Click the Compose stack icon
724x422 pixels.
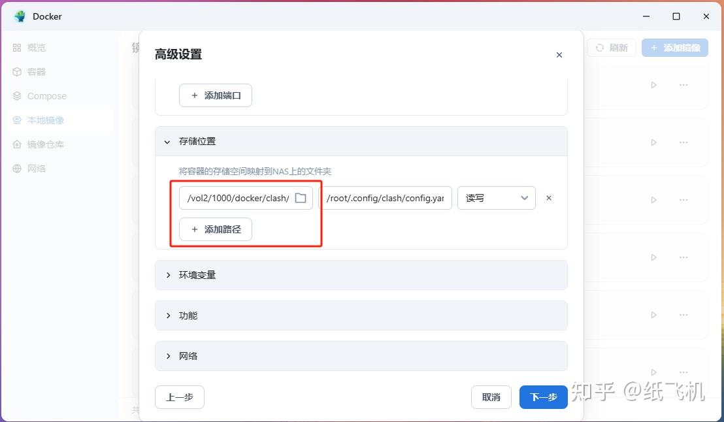click(16, 95)
